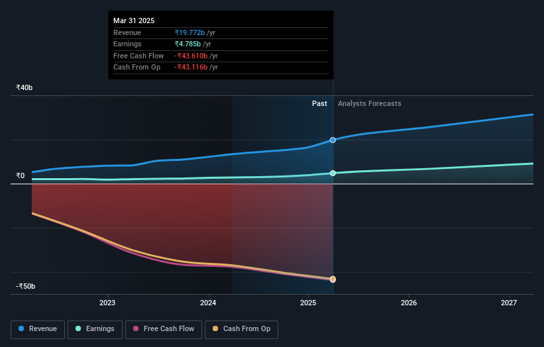Click the -₹43.116b cash from op value

191,68
